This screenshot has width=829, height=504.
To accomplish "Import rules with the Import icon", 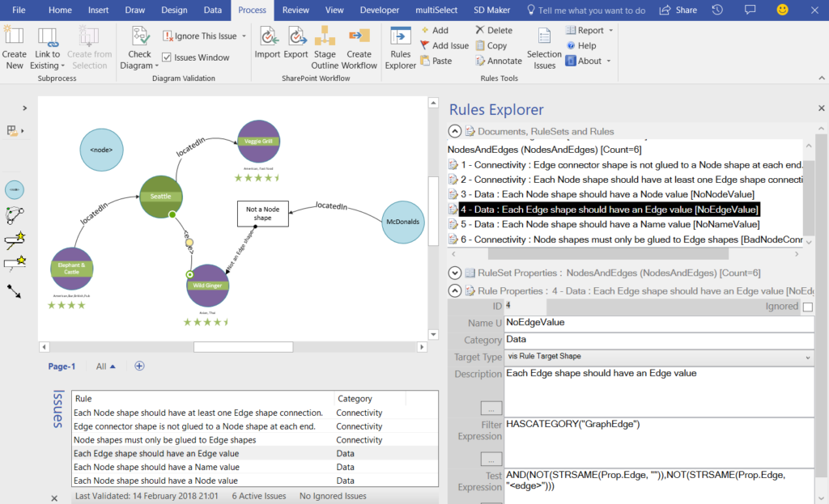I will 267,45.
